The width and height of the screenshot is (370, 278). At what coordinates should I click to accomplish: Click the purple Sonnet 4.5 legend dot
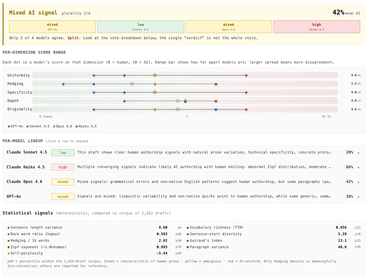click(27, 126)
